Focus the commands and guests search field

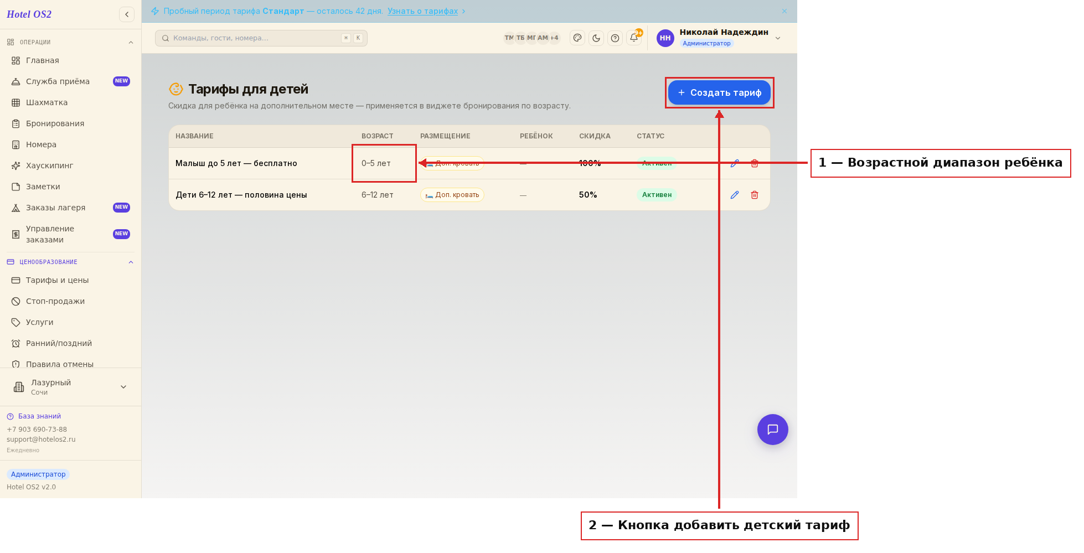pos(261,38)
